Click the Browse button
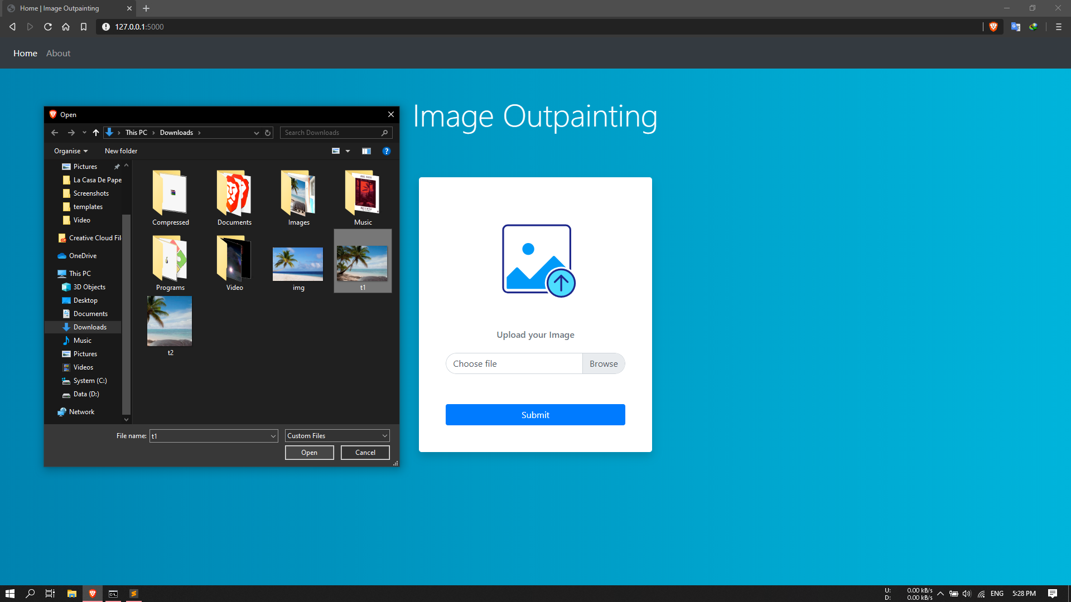 (603, 363)
